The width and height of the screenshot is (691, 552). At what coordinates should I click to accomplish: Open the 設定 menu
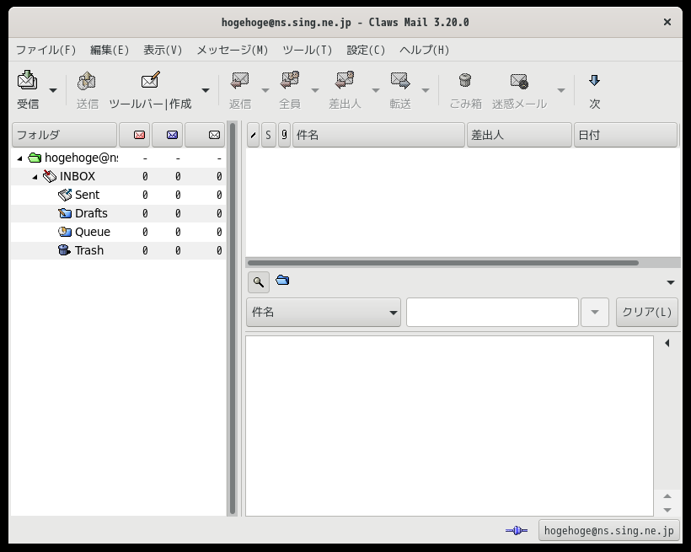point(363,50)
